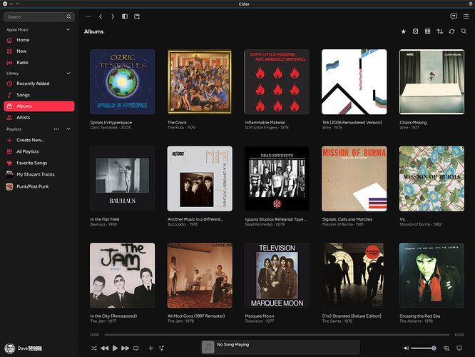The width and height of the screenshot is (475, 357).
Task: Click the play button in the player bar
Action: pos(115,348)
